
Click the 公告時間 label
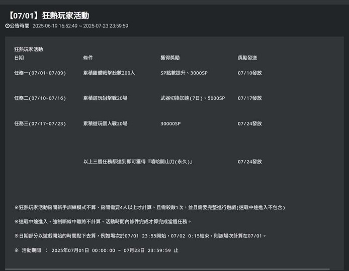click(x=20, y=26)
